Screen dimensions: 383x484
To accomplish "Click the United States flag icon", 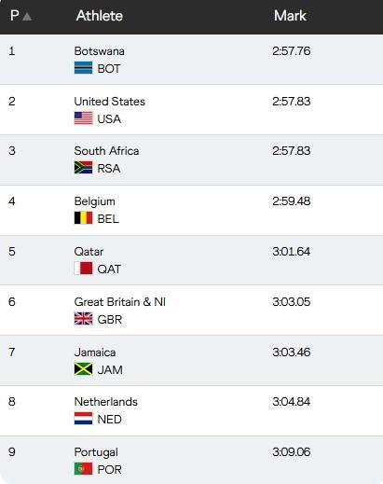I will coord(83,118).
